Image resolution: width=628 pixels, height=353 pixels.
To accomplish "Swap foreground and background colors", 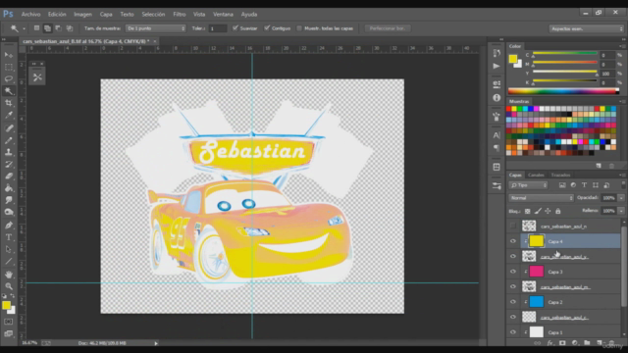I will pos(13,296).
